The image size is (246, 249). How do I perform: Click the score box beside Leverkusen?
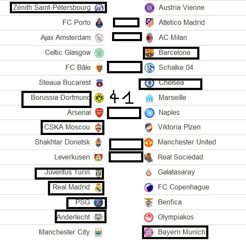coord(126,157)
